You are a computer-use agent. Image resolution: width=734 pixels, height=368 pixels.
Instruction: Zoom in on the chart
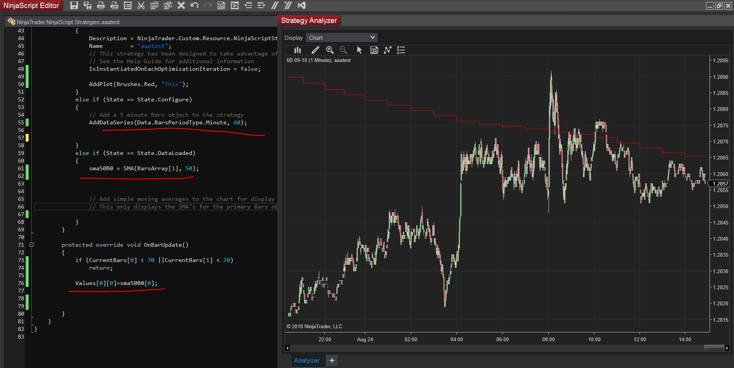pyautogui.click(x=330, y=50)
